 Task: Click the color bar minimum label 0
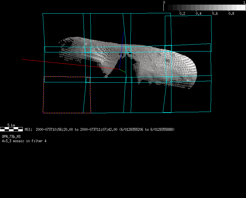(x=164, y=2)
